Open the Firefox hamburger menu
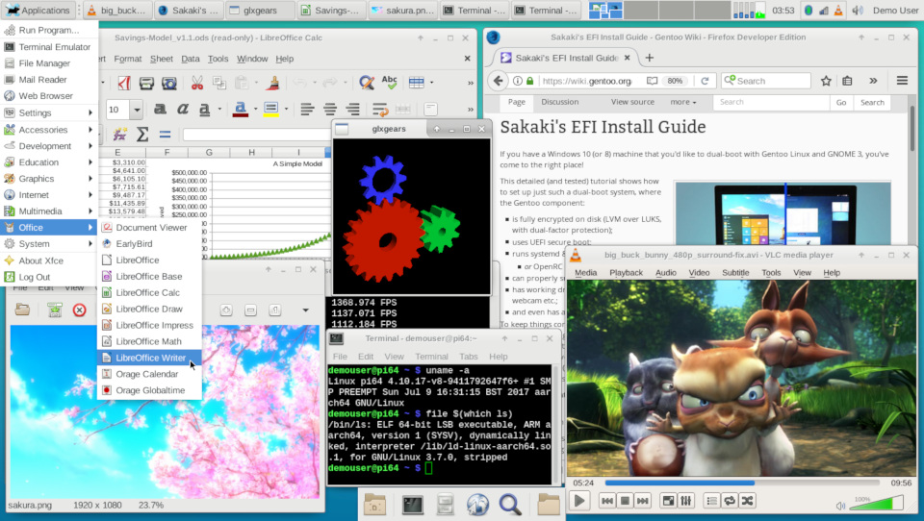This screenshot has height=521, width=924. click(x=902, y=81)
